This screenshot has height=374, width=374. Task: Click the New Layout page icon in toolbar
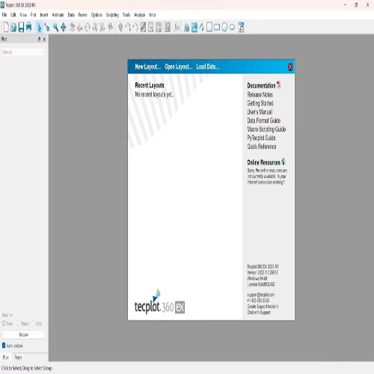click(6, 27)
